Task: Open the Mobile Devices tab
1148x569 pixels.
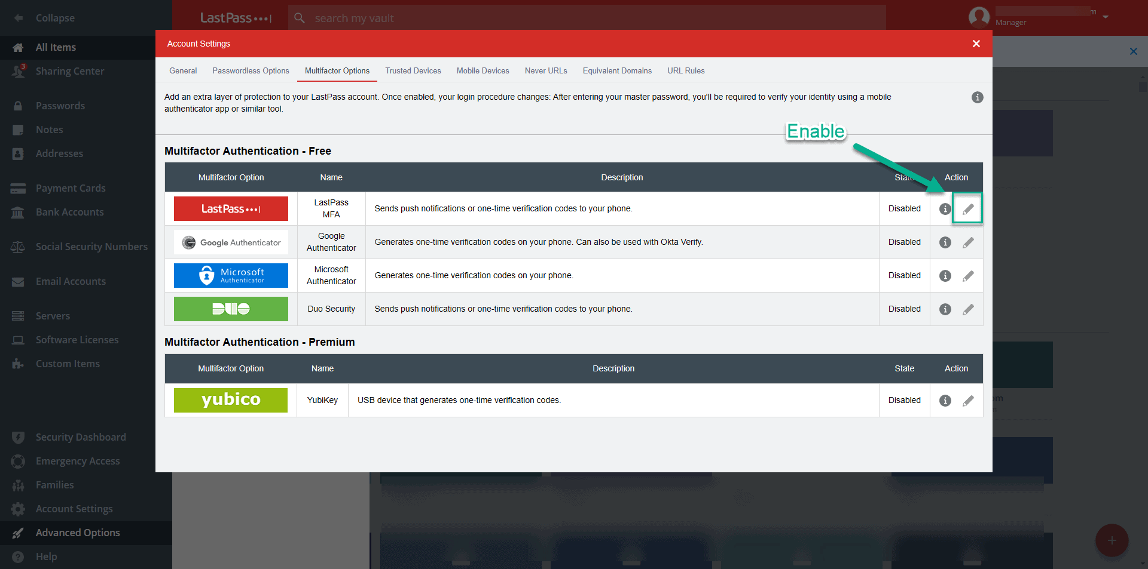Action: (483, 70)
